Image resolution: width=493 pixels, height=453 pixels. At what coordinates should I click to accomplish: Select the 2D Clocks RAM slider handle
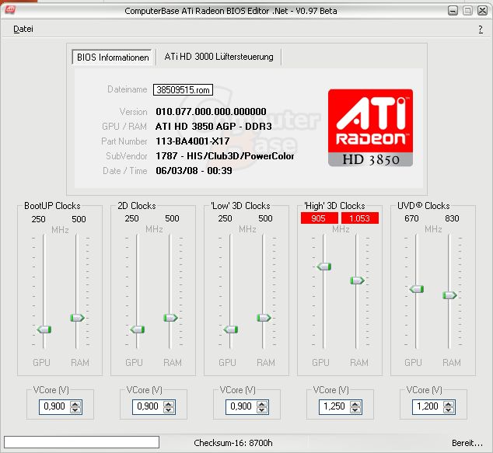170,318
